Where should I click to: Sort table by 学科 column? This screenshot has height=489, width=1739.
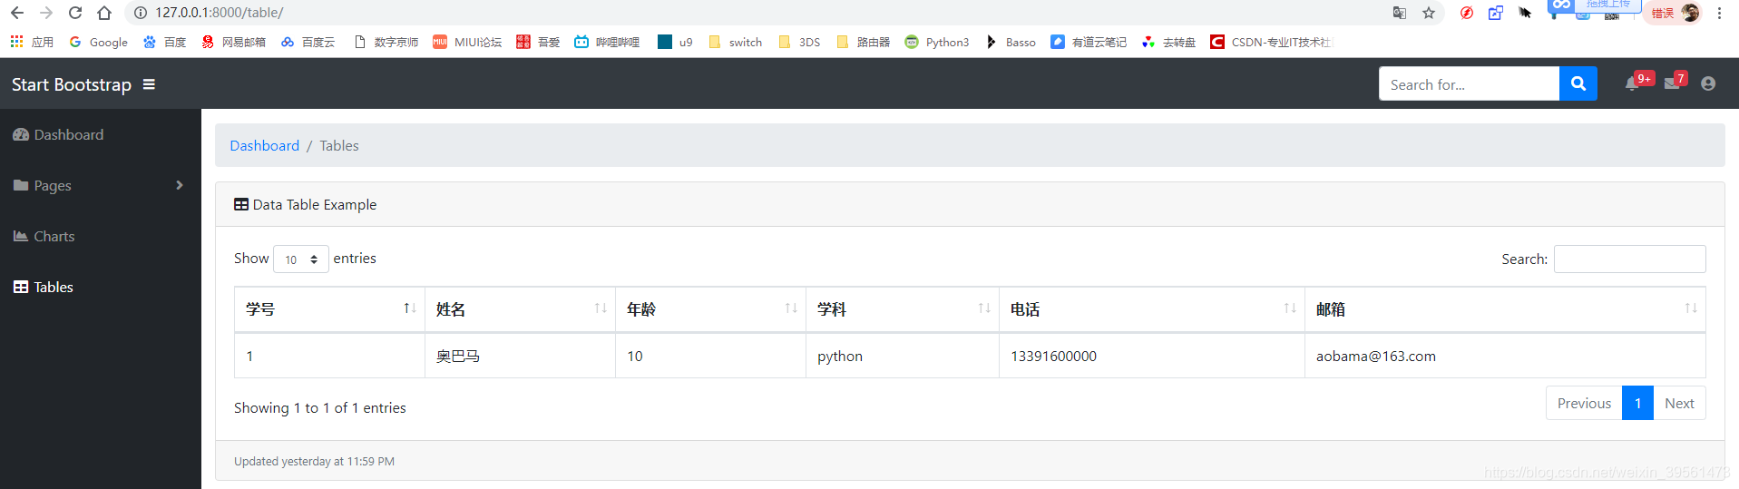click(903, 309)
